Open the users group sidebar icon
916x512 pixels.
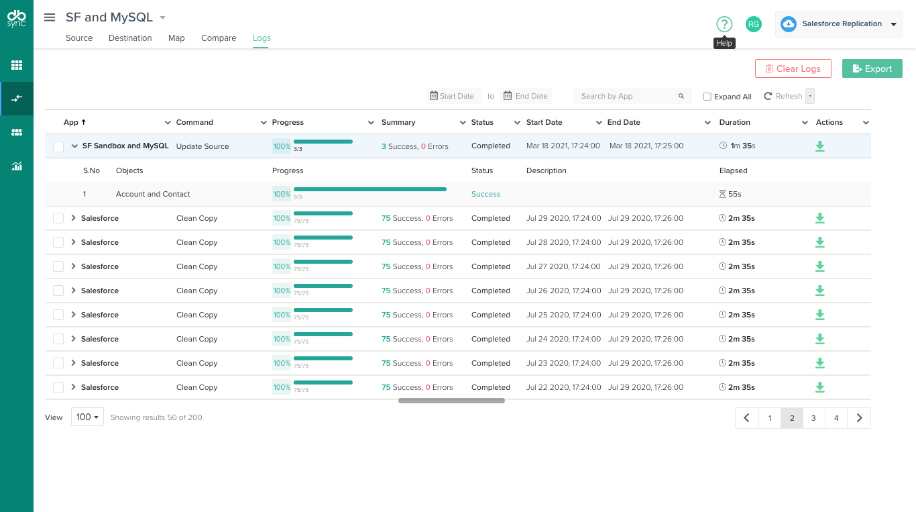(x=17, y=132)
